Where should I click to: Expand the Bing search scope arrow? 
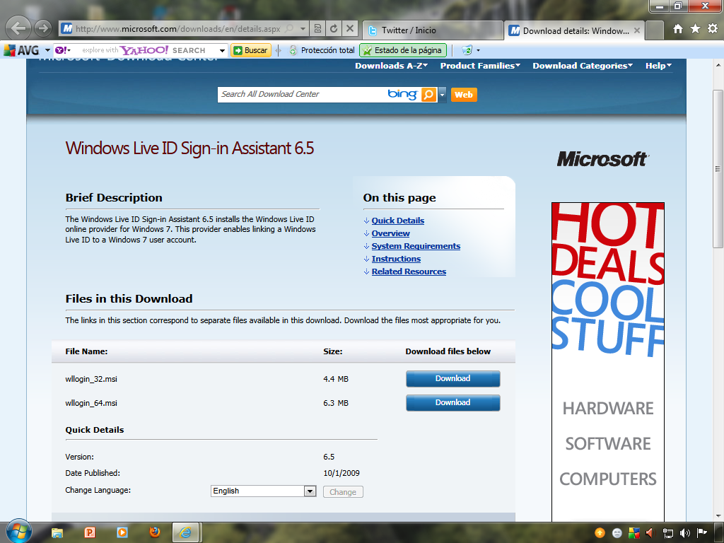[x=443, y=95]
